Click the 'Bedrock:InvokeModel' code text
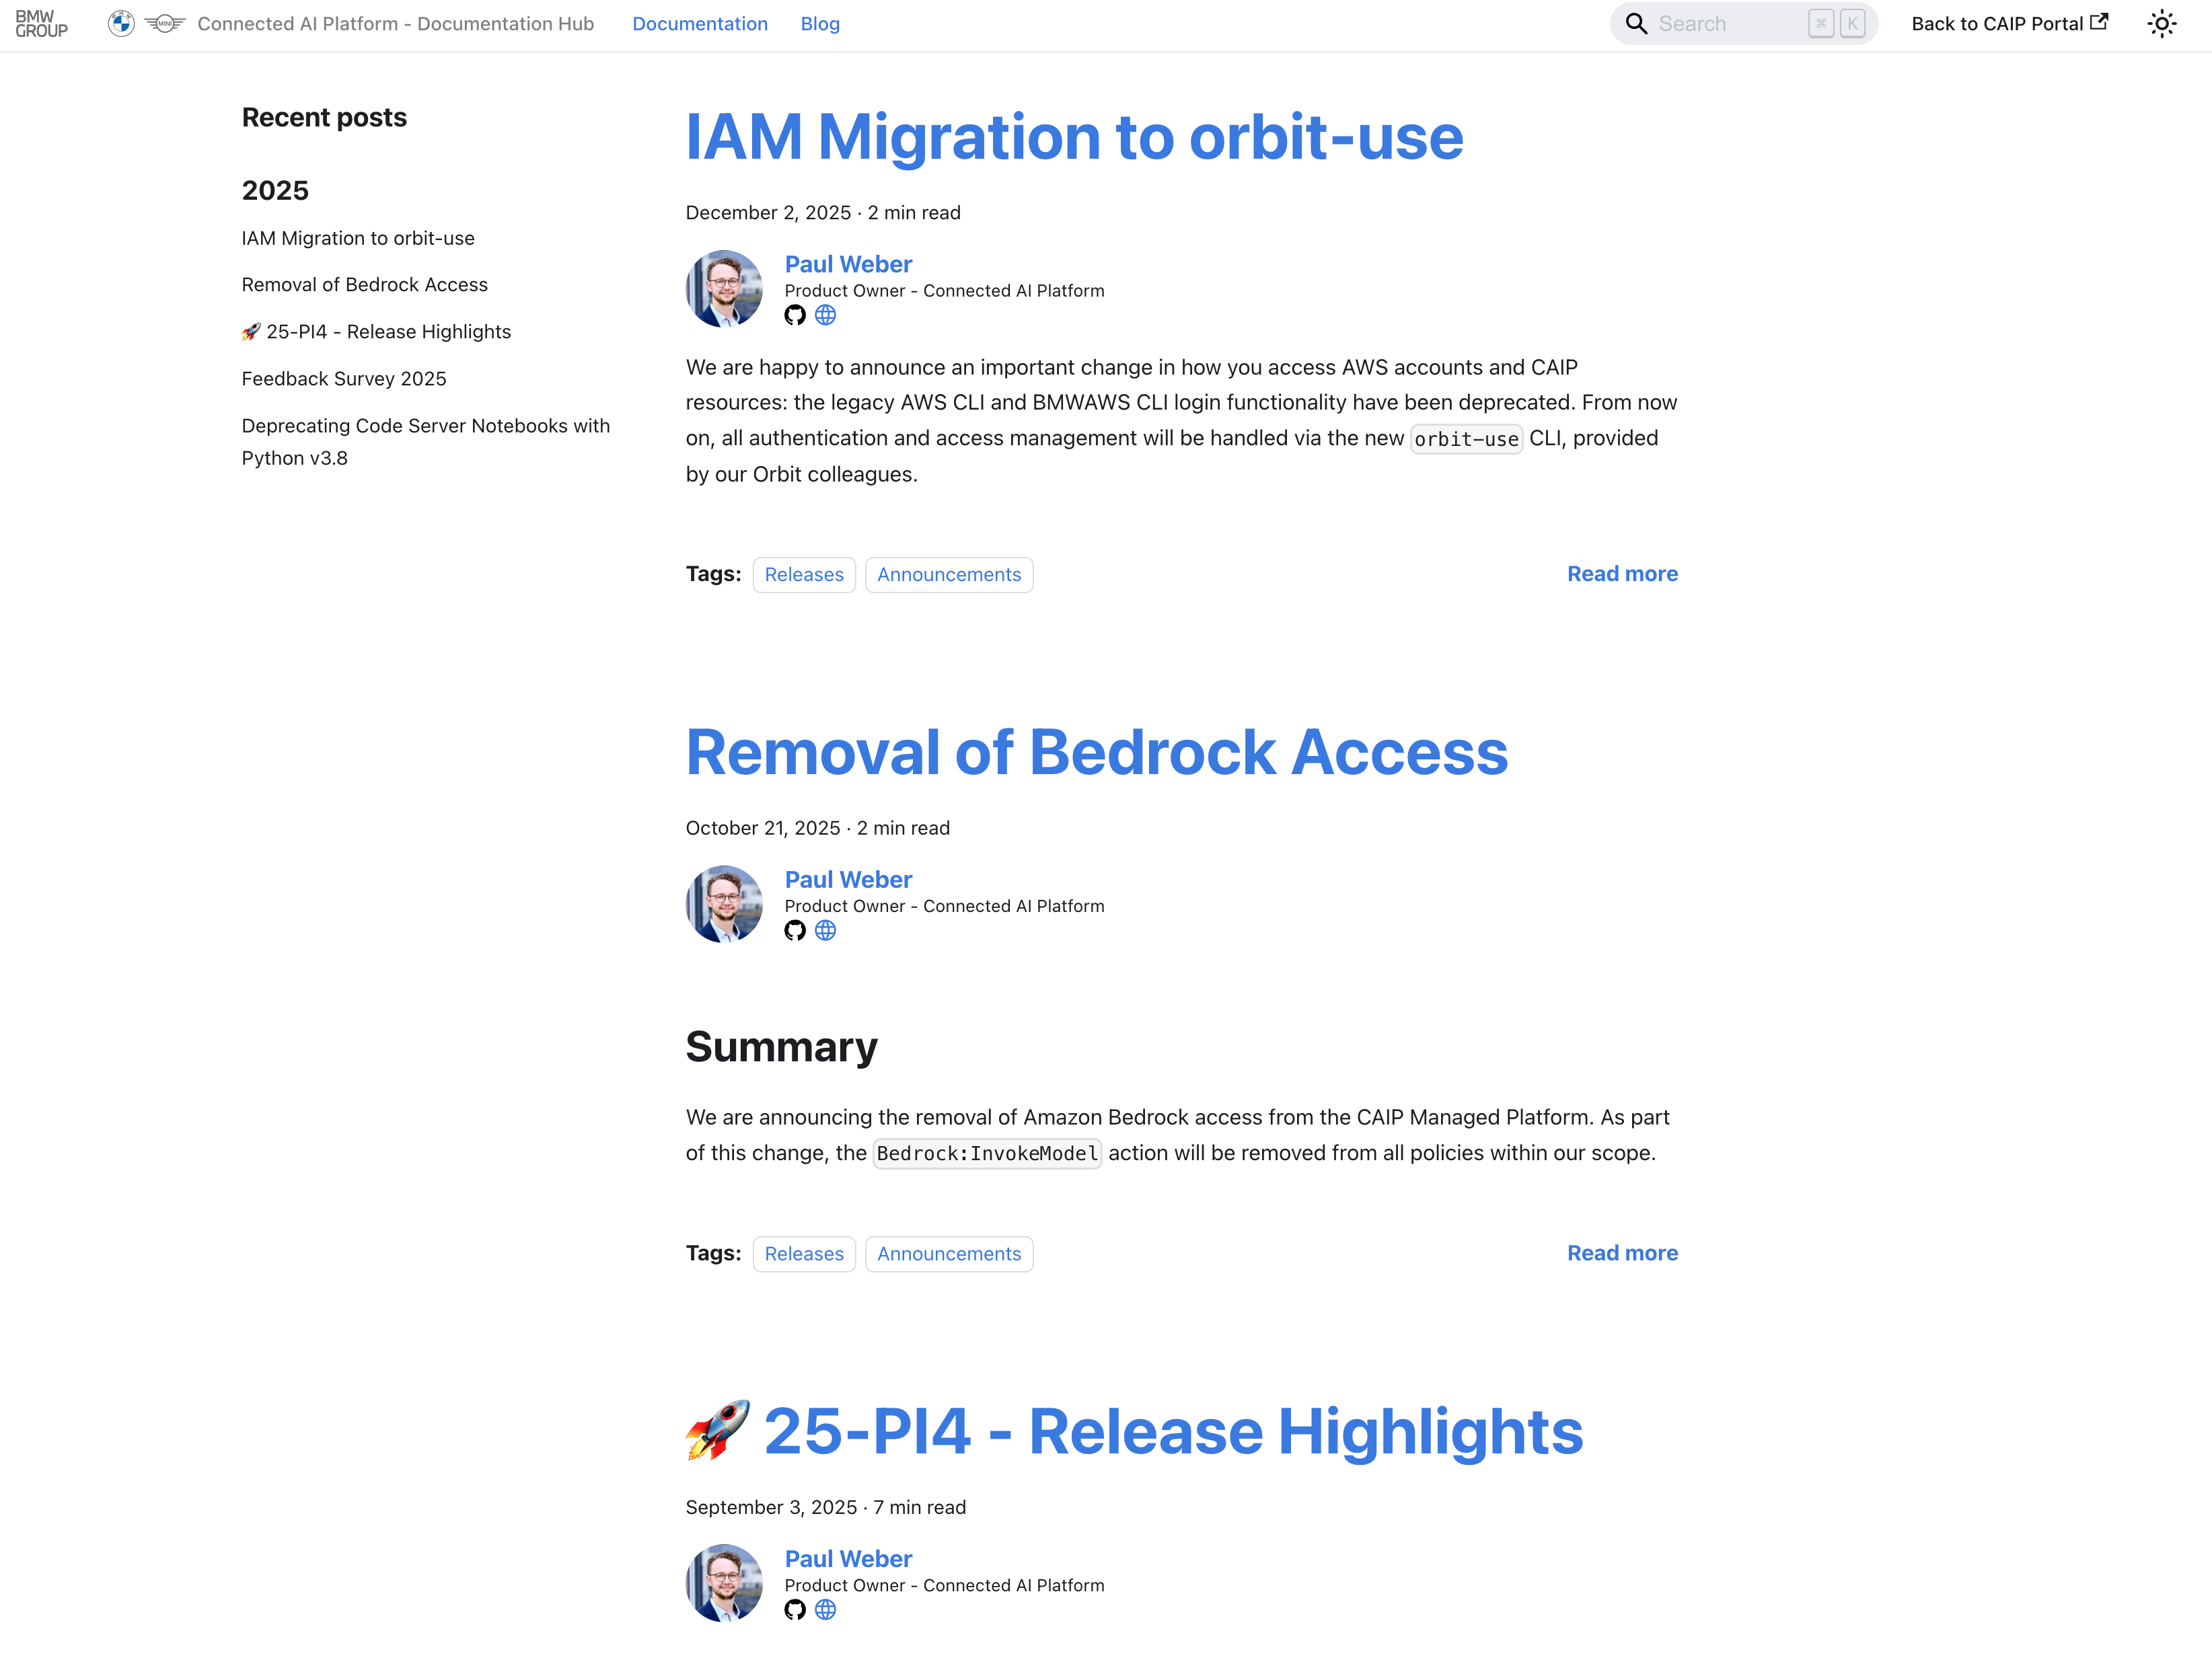This screenshot has height=1672, width=2212. [x=987, y=1154]
